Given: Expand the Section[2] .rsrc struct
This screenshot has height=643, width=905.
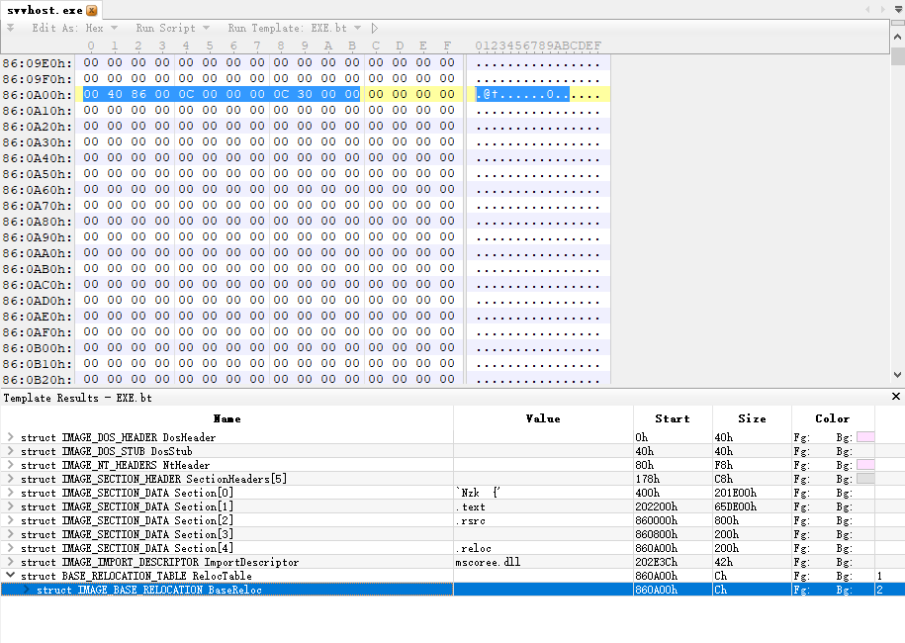Looking at the screenshot, I should pyautogui.click(x=11, y=520).
